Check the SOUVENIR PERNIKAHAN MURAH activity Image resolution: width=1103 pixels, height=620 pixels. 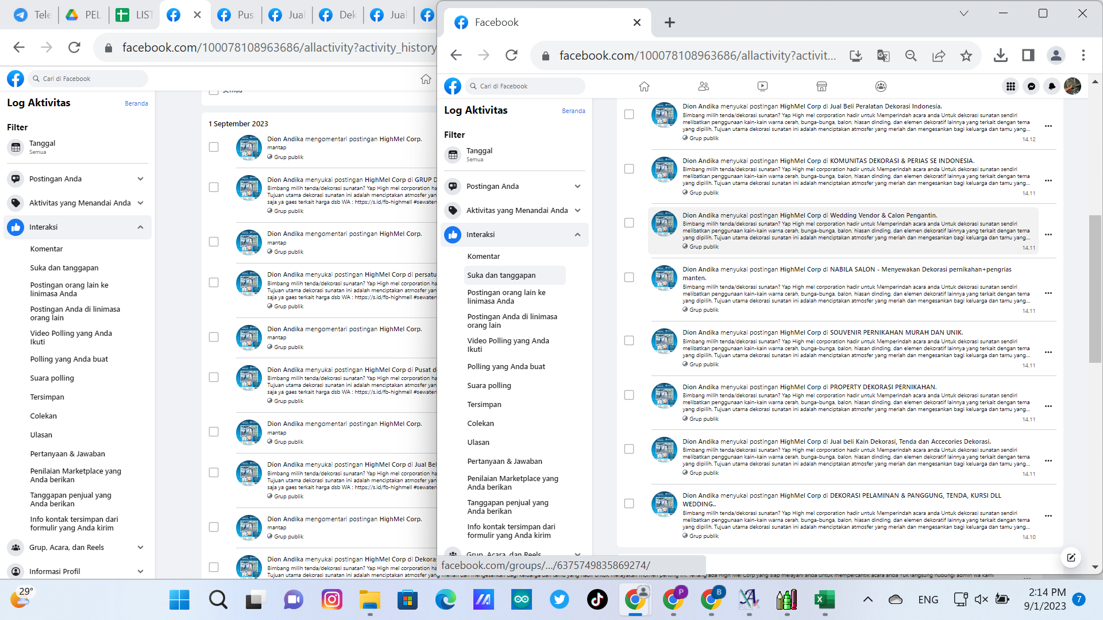[629, 340]
